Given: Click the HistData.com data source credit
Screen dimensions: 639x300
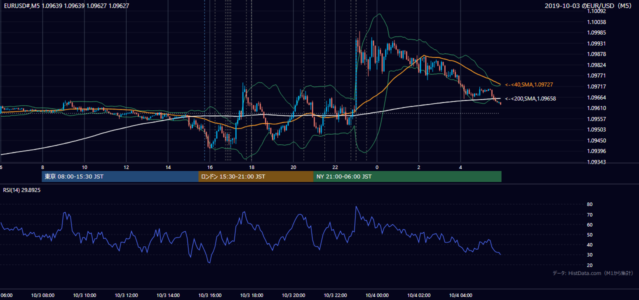Looking at the screenshot, I should click(593, 273).
